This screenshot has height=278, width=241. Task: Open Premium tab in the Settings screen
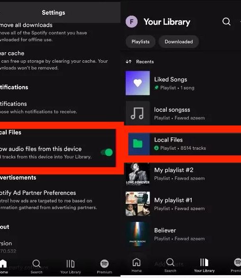pyautogui.click(x=104, y=267)
